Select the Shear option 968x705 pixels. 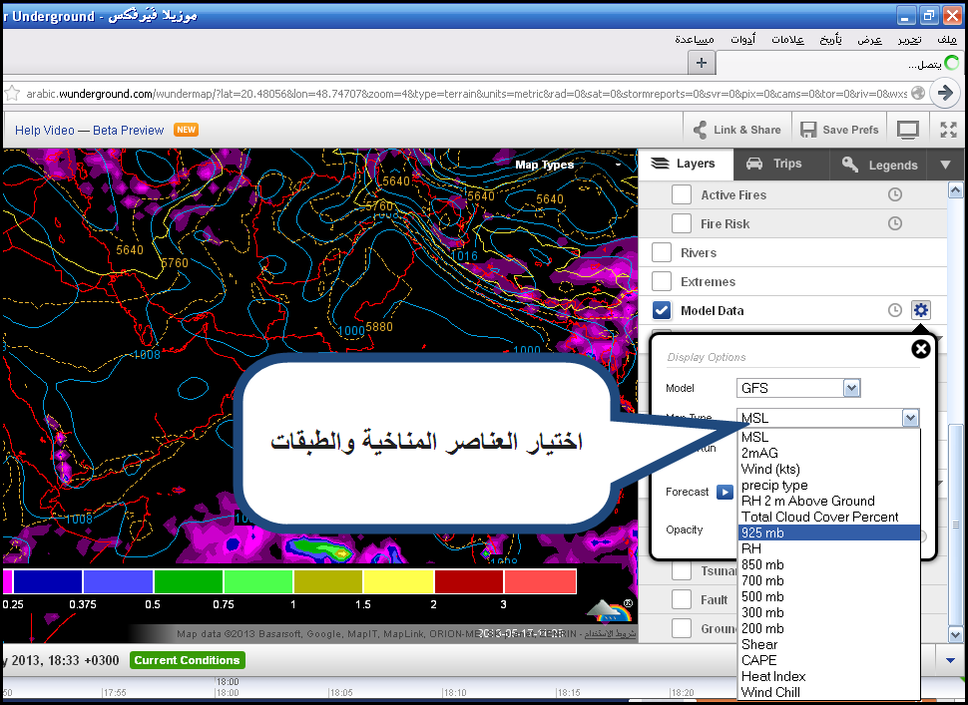(829, 644)
